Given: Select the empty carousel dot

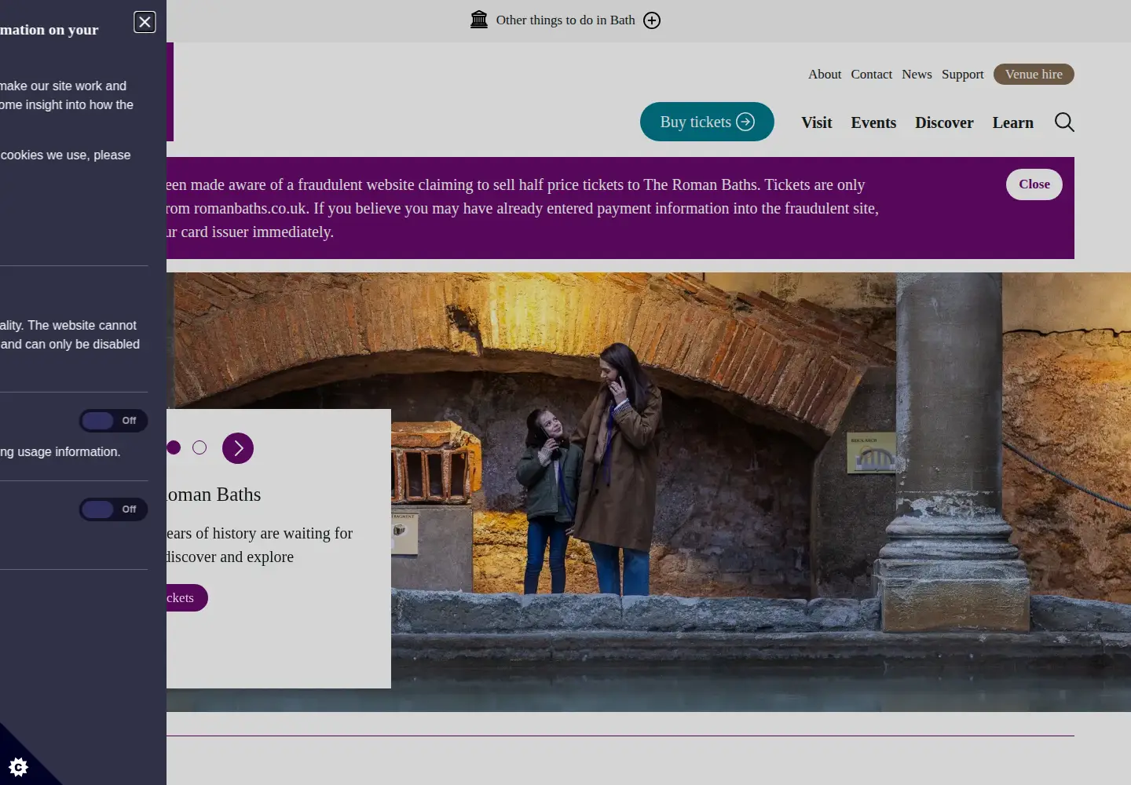Looking at the screenshot, I should (x=199, y=447).
